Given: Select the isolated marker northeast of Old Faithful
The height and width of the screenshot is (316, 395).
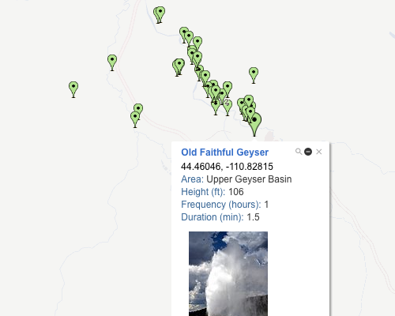Looking at the screenshot, I should [x=254, y=75].
